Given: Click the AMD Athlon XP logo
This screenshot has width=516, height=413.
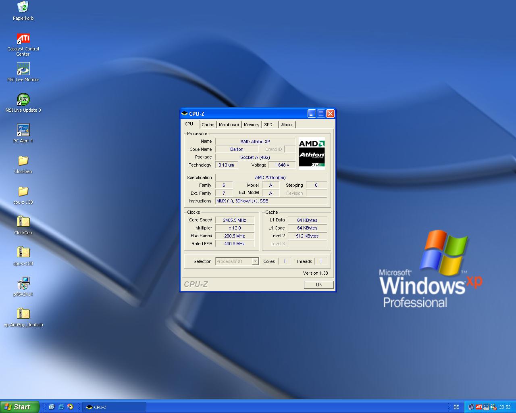Looking at the screenshot, I should tap(312, 153).
